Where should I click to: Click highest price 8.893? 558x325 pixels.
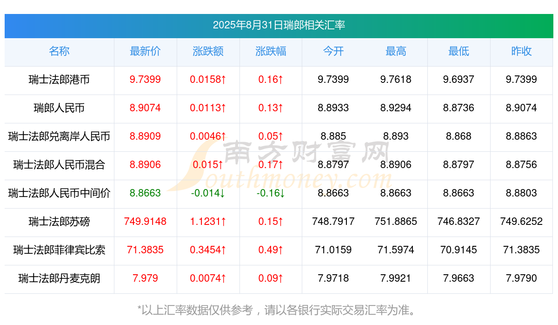coord(396,136)
